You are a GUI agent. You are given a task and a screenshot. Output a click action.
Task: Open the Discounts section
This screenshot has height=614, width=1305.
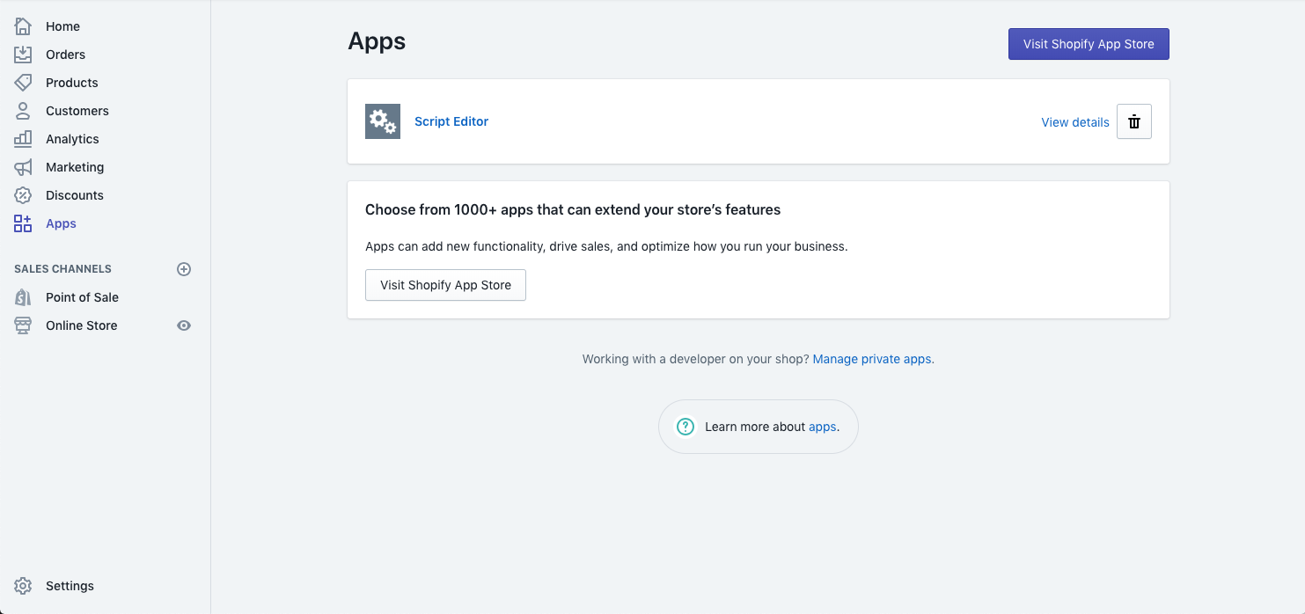tap(75, 195)
